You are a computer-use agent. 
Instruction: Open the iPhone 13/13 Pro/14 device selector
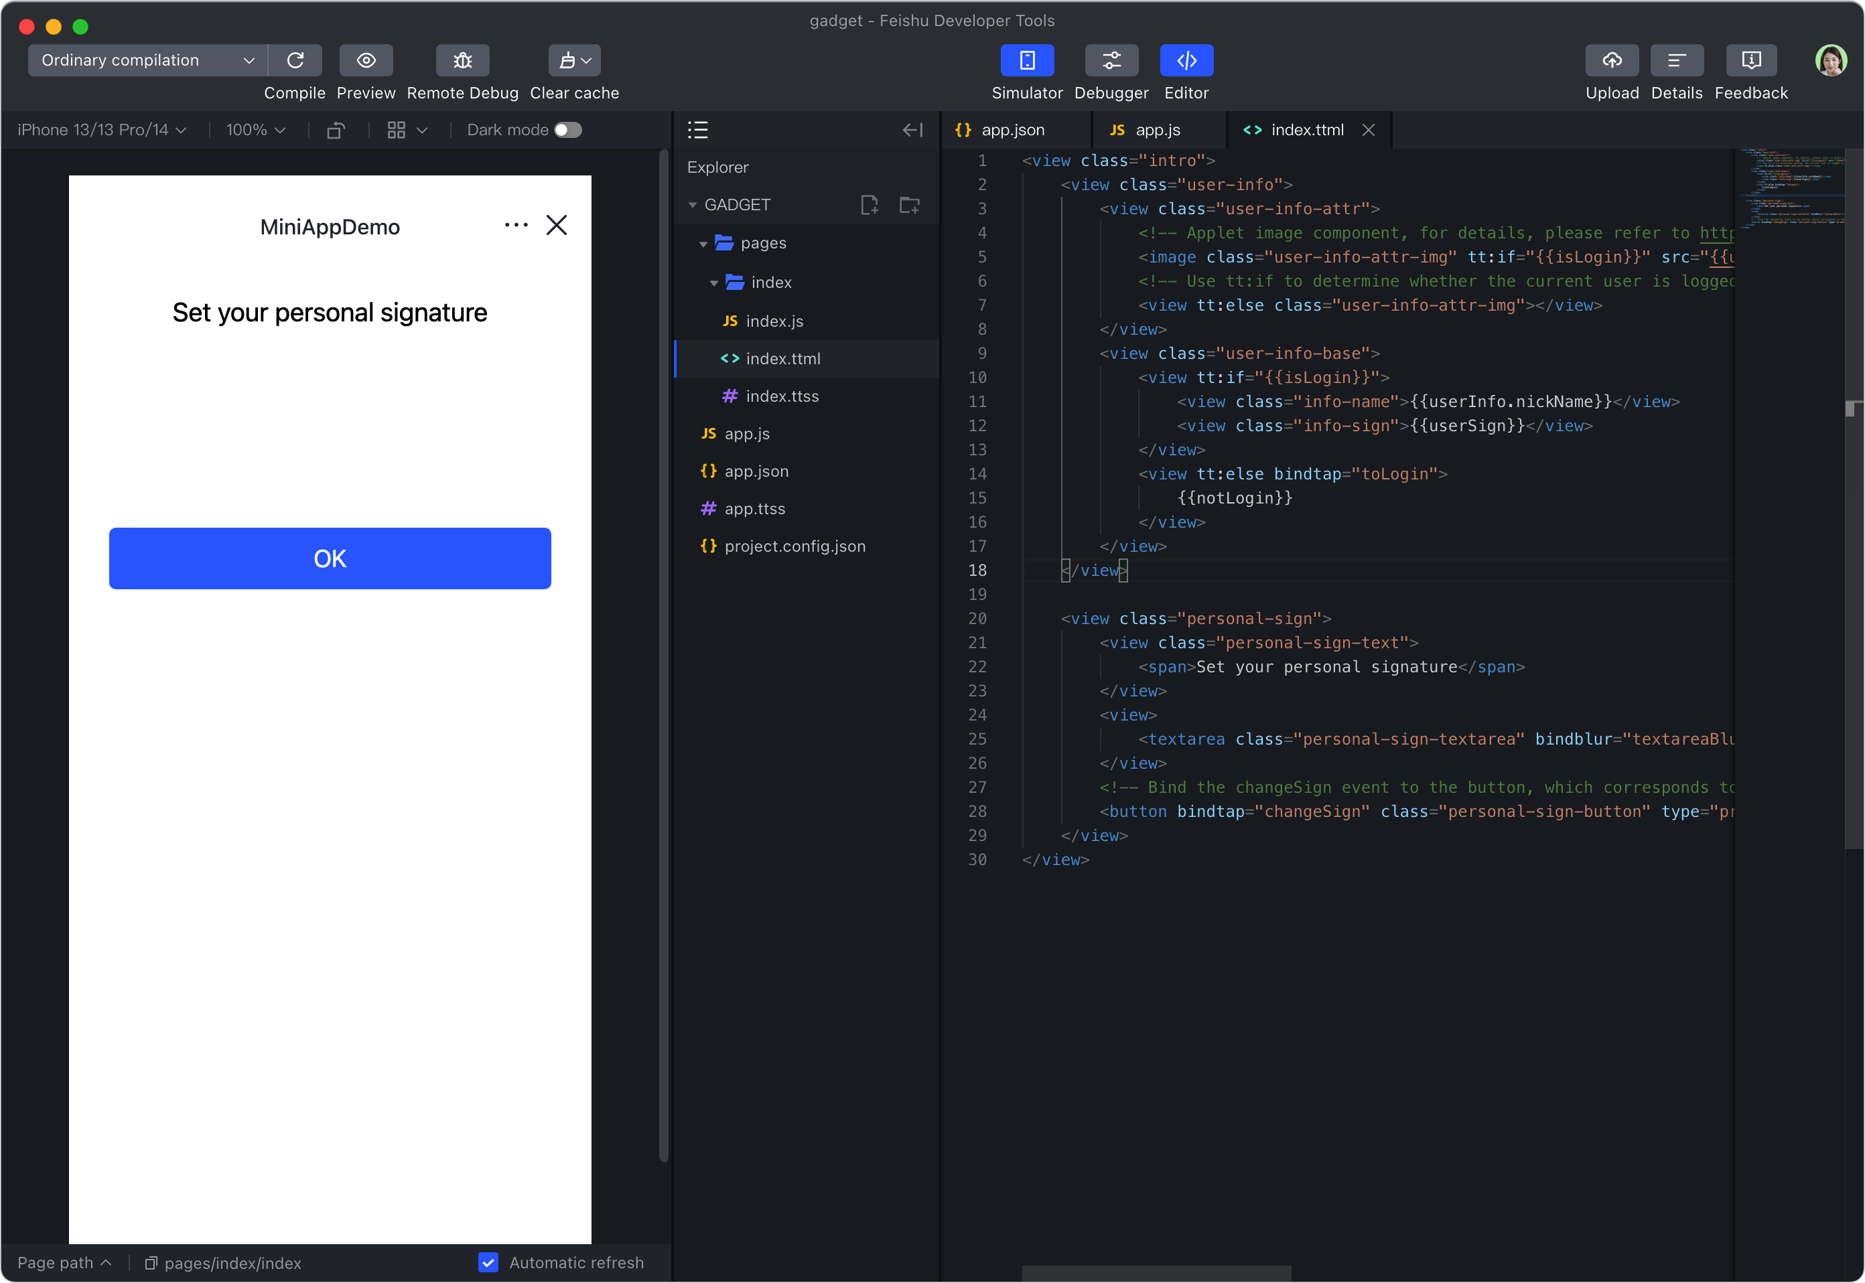click(101, 129)
